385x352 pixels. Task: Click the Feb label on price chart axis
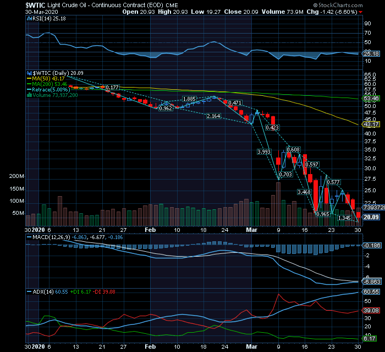click(150, 230)
